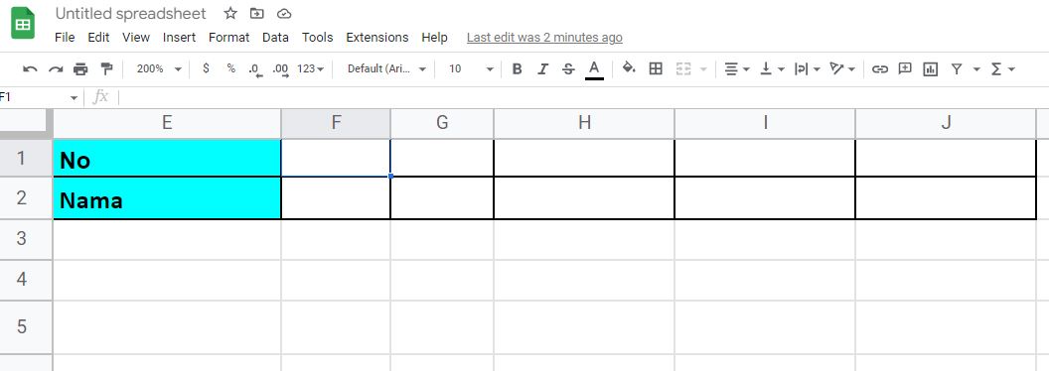The width and height of the screenshot is (1049, 371).
Task: Select the cyan cell containing 'No'
Action: pos(167,159)
